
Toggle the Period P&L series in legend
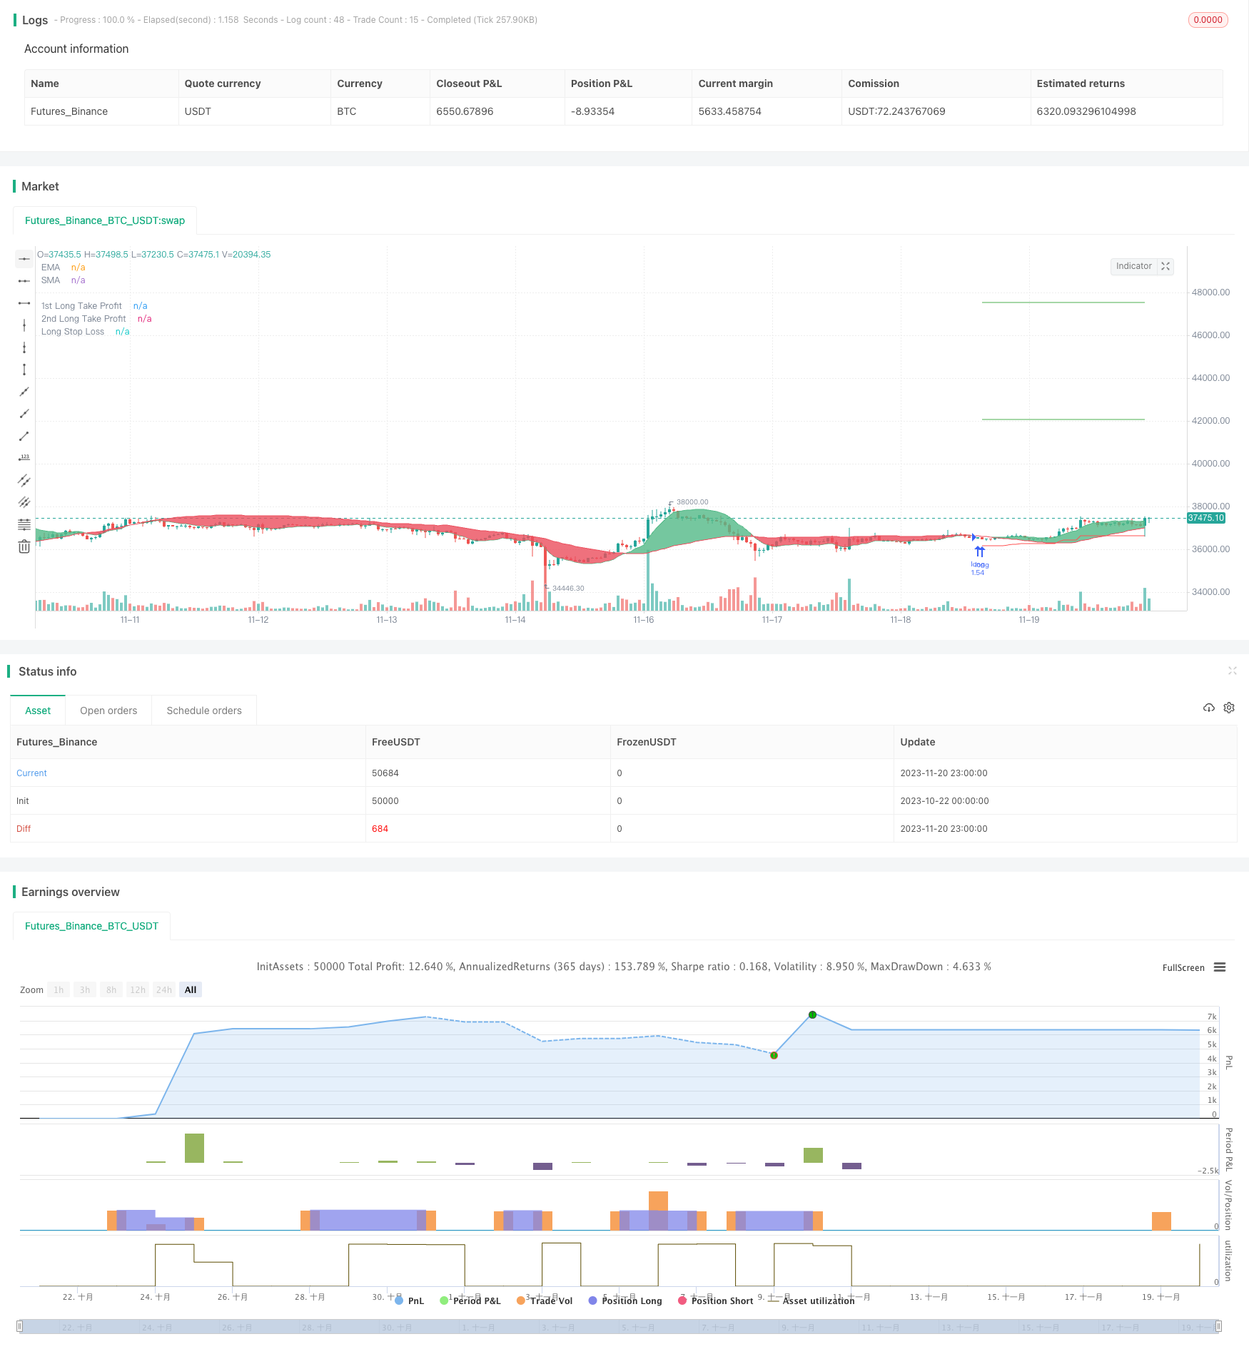click(470, 1300)
